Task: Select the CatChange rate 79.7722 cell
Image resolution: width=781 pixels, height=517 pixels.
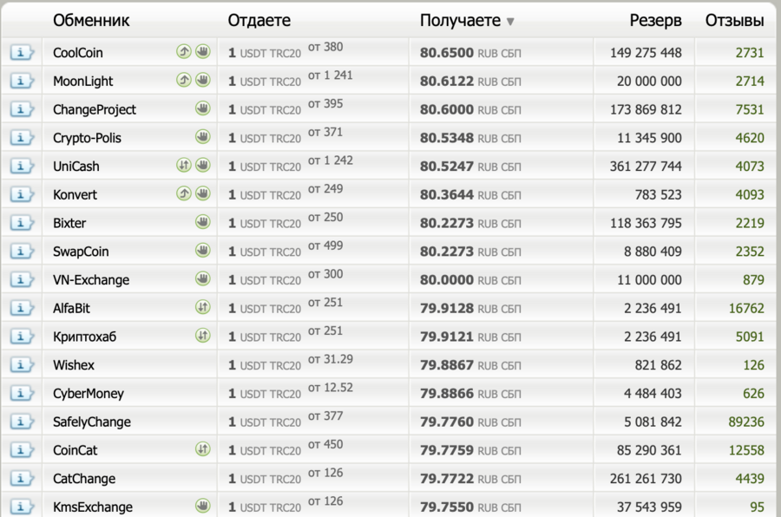Action: [x=446, y=479]
